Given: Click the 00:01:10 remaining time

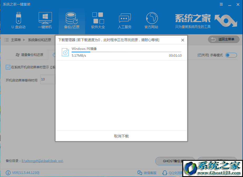Looking at the screenshot, I should click(x=175, y=56).
